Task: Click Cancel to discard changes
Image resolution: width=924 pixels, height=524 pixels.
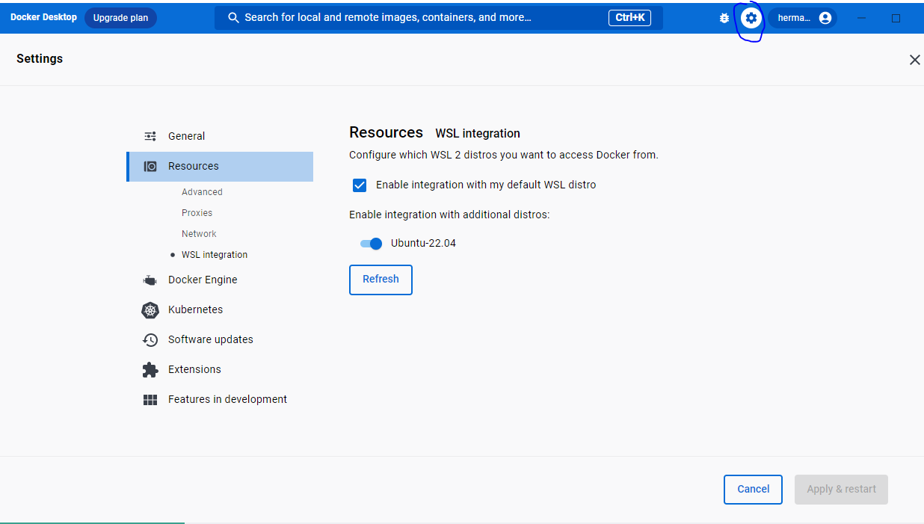Action: point(753,490)
